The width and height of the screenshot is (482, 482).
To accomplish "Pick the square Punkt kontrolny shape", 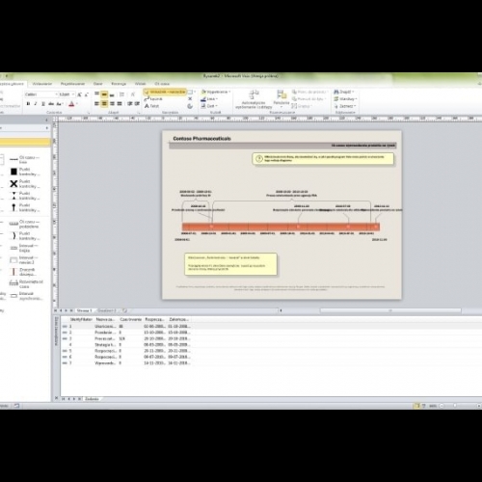I will (x=24, y=172).
